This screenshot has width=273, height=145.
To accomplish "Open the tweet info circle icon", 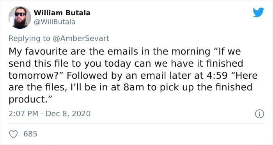I will pyautogui.click(x=260, y=114).
